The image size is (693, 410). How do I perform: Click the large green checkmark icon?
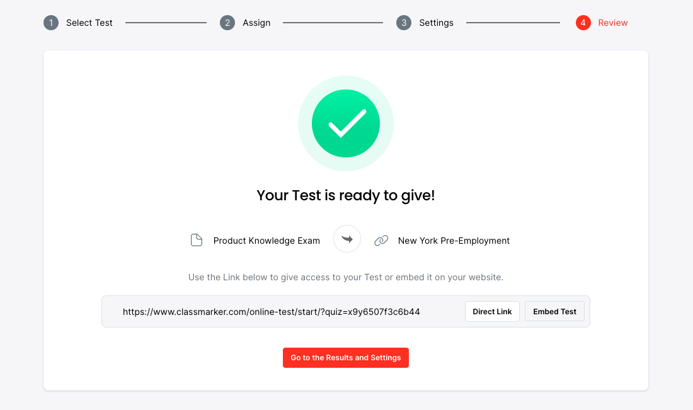click(x=346, y=123)
